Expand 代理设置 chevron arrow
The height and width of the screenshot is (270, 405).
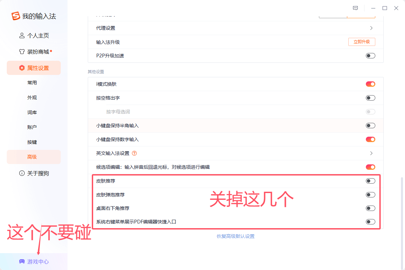[371, 28]
